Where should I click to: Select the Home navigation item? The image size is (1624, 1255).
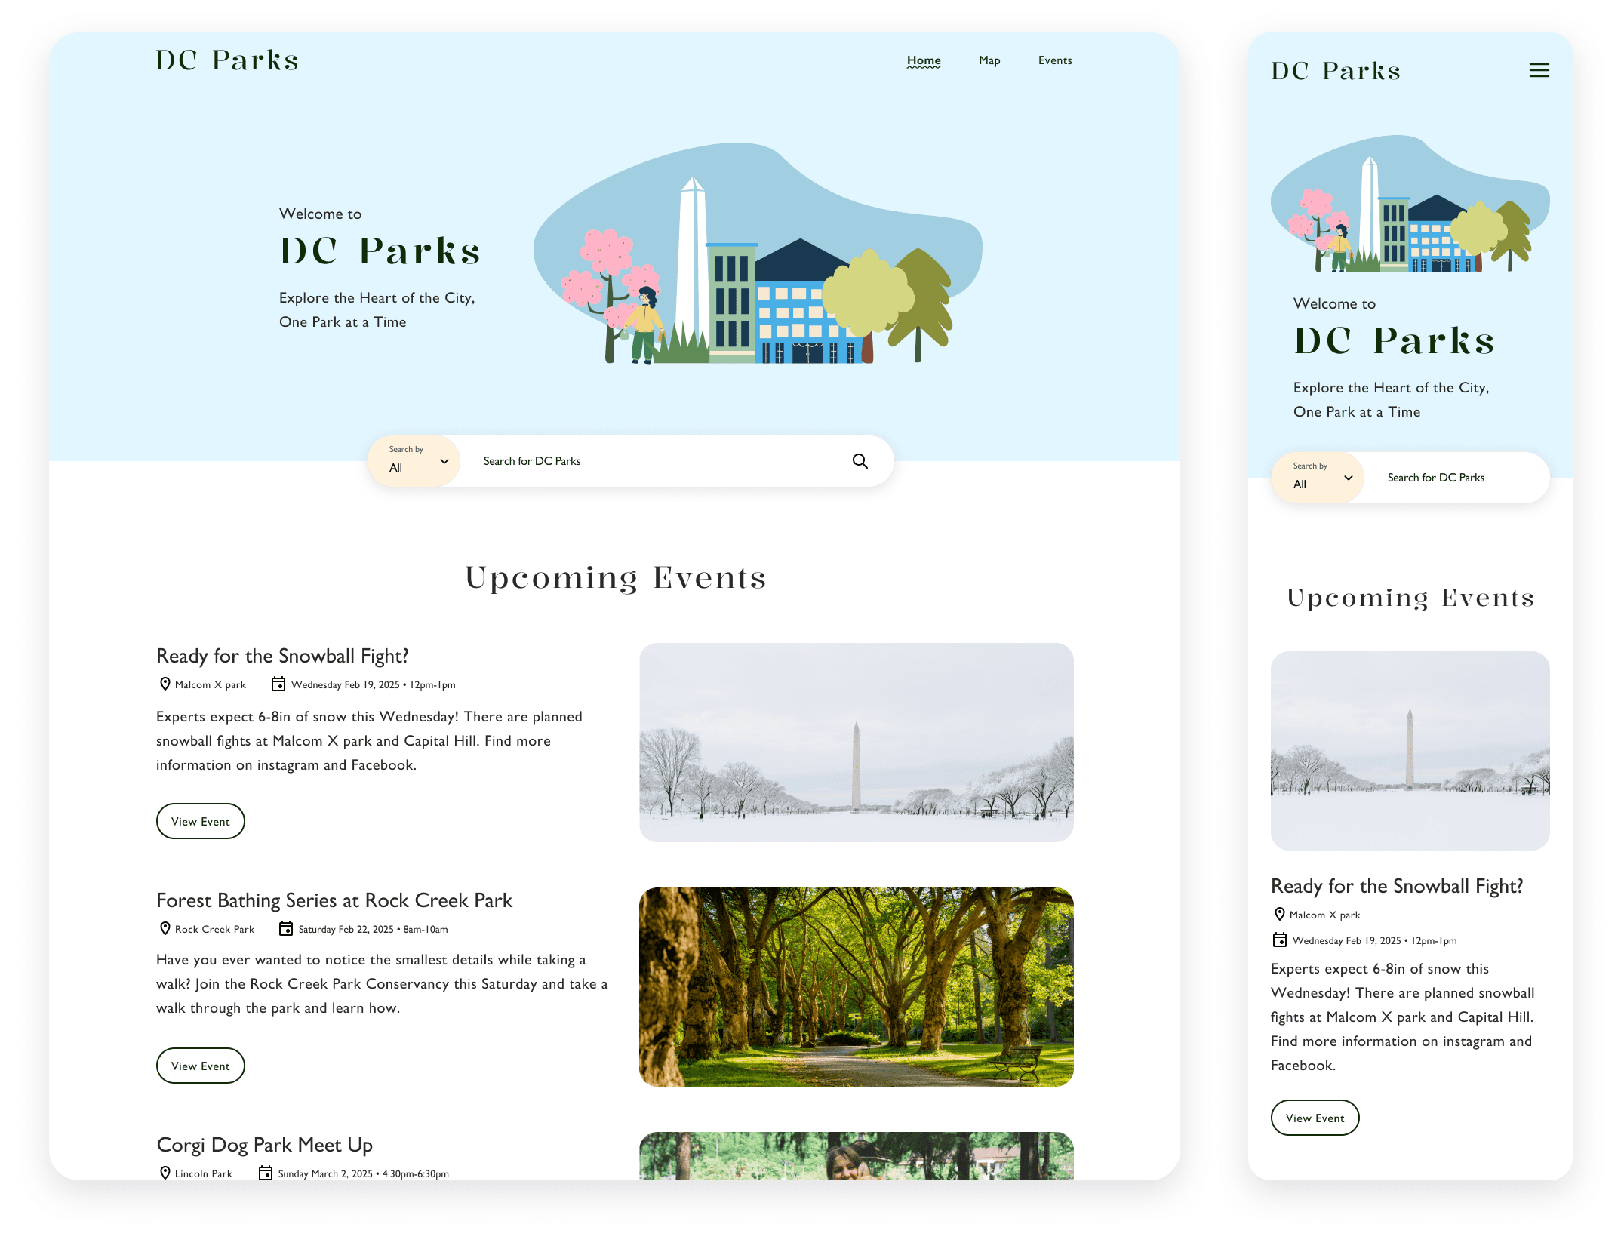pyautogui.click(x=924, y=60)
